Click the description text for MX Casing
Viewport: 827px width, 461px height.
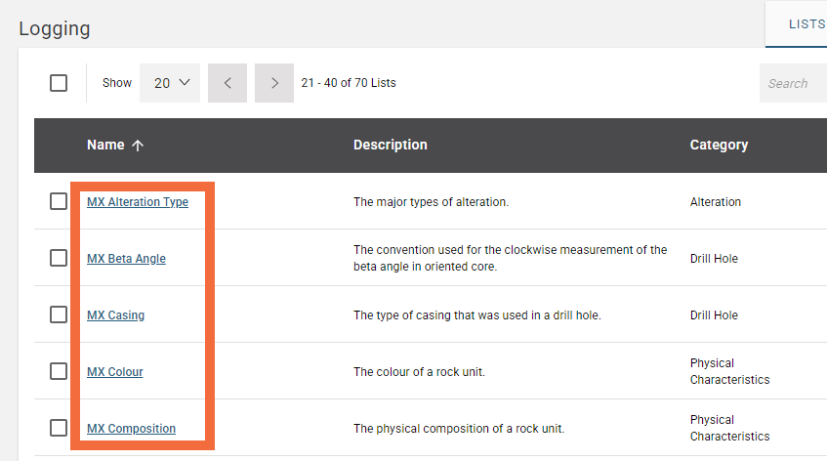coord(476,315)
